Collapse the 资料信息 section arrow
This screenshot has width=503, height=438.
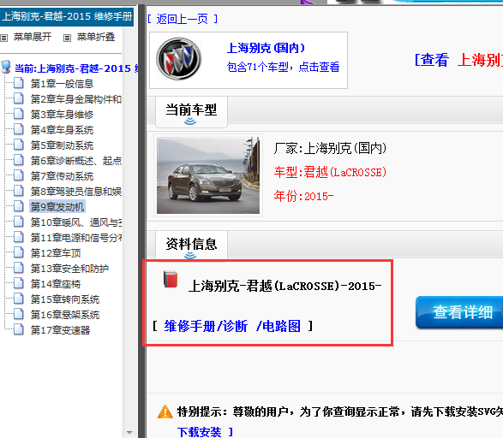[x=190, y=256]
